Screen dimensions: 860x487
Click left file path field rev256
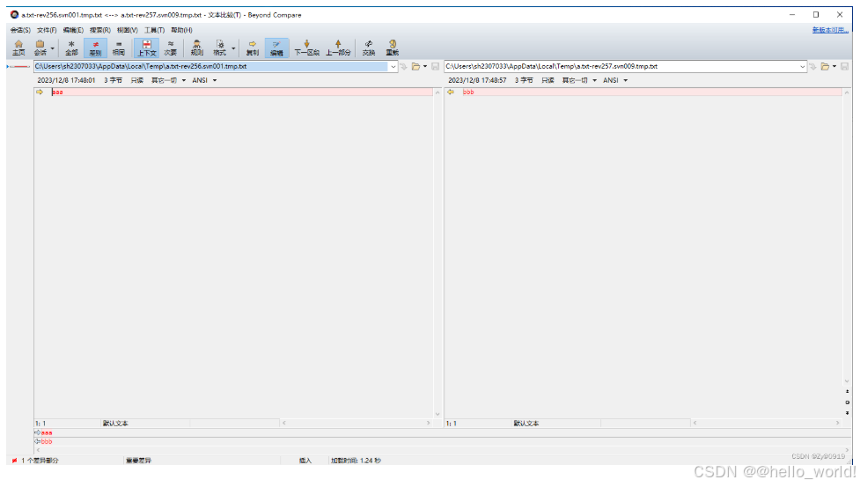[211, 66]
